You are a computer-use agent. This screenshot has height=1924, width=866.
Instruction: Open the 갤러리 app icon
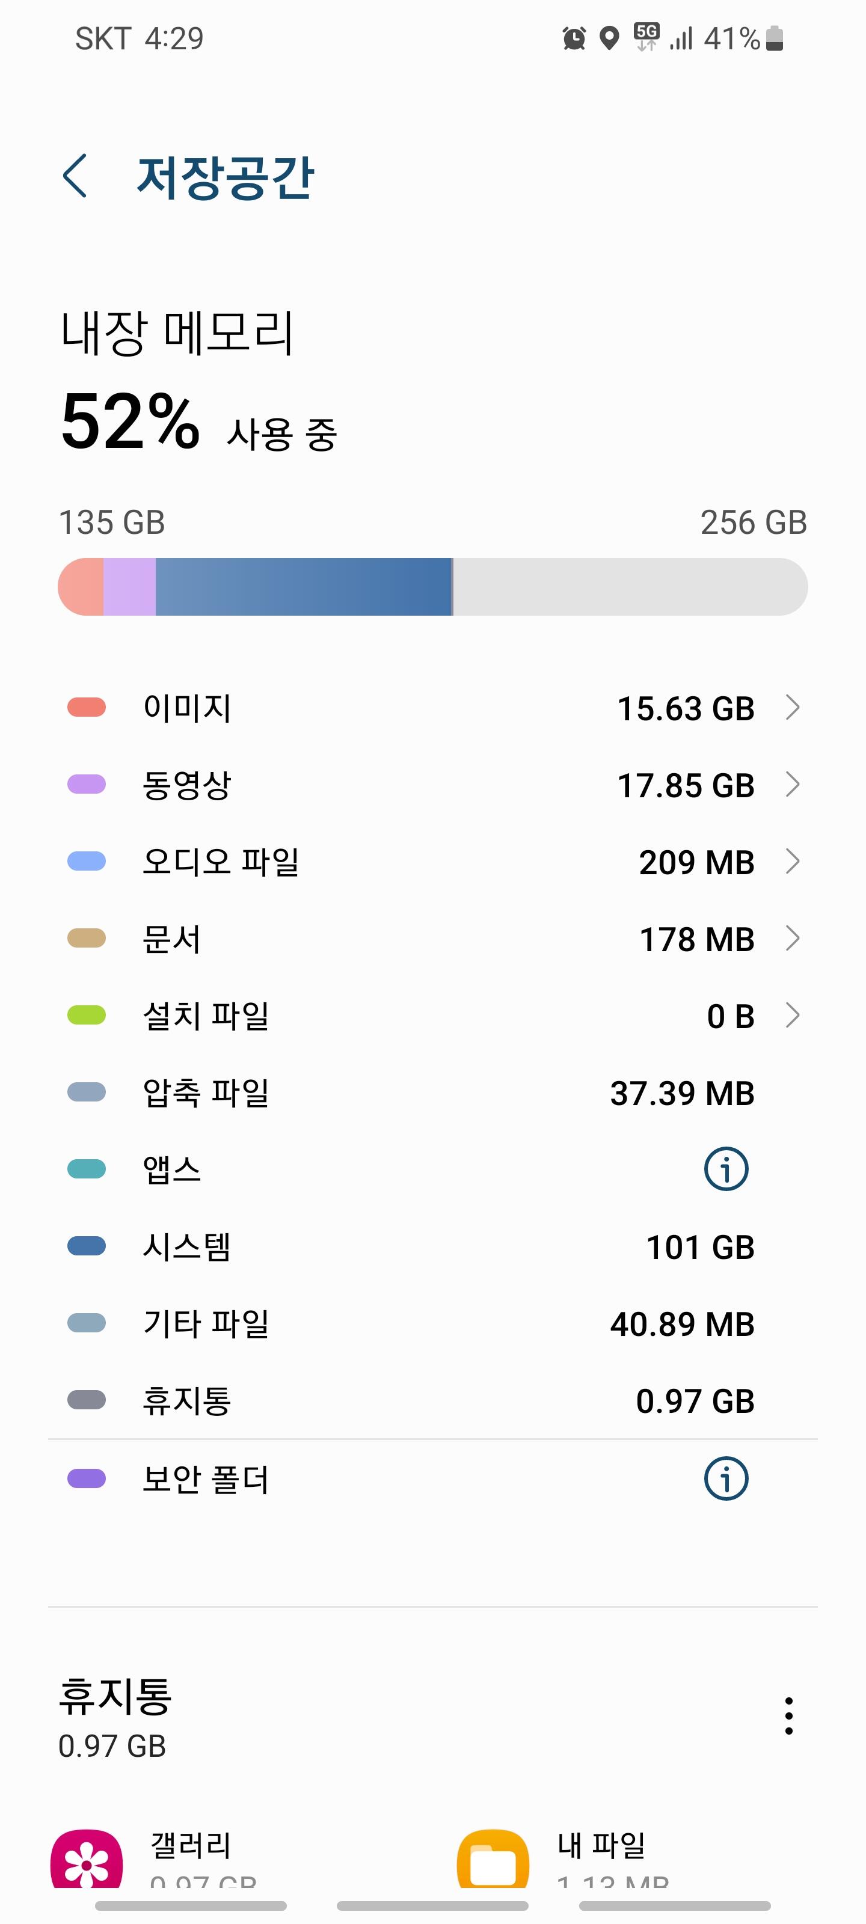pyautogui.click(x=87, y=1860)
